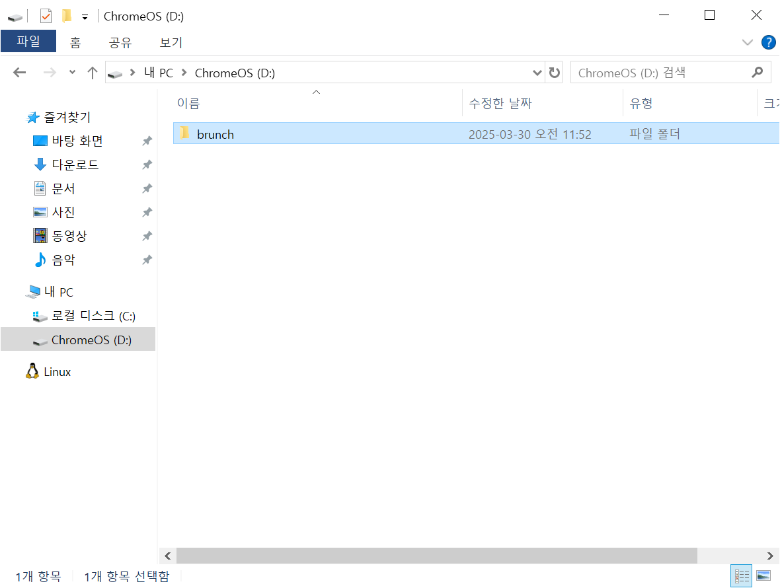Expand the ribbon with the chevron
The image size is (780, 588).
pyautogui.click(x=747, y=42)
